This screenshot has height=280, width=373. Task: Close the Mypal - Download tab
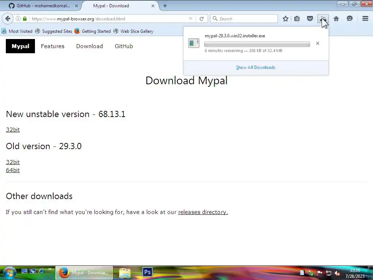[153, 6]
